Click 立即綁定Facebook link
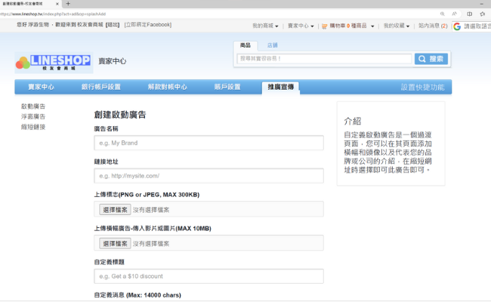Image resolution: width=491 pixels, height=302 pixels. (x=148, y=25)
